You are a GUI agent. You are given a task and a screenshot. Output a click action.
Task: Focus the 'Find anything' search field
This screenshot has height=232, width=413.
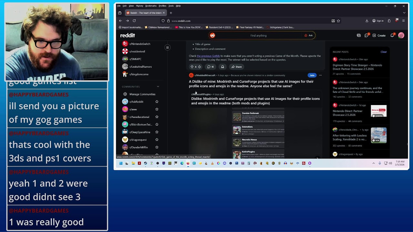258,35
